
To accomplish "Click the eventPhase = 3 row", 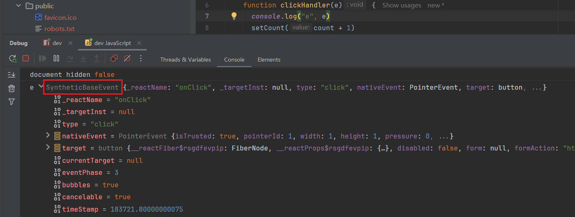I will pos(86,172).
